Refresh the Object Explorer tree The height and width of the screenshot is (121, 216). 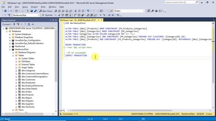click(29, 24)
